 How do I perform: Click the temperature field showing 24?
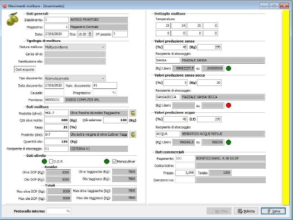click(179, 26)
